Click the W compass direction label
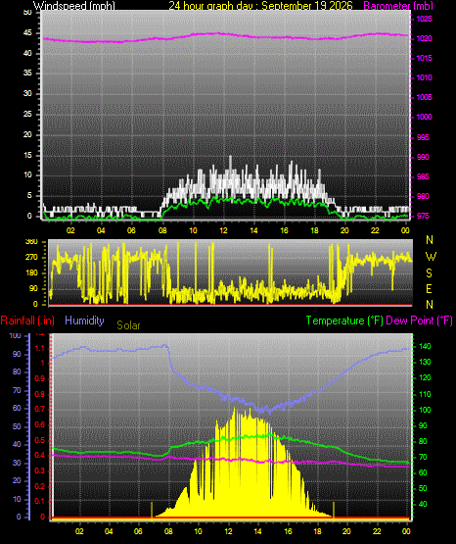Viewport: 456px width, 544px height. [x=431, y=257]
